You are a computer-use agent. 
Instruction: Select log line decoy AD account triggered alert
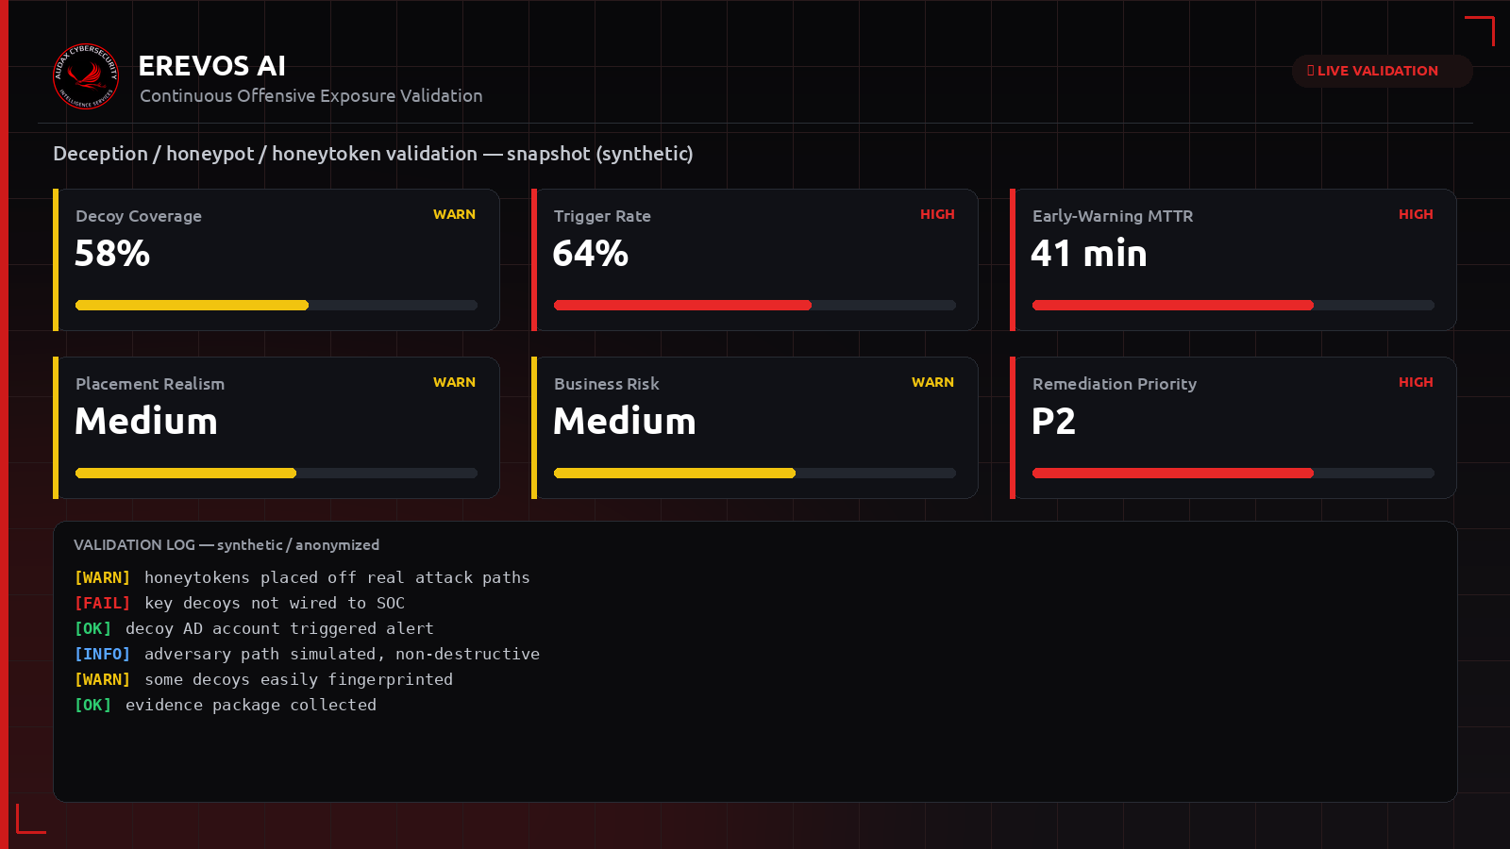254,628
